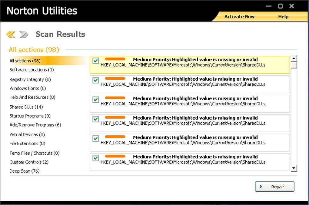This screenshot has width=309, height=205.
Task: Uncheck the first highlighted scan result
Action: (x=96, y=61)
